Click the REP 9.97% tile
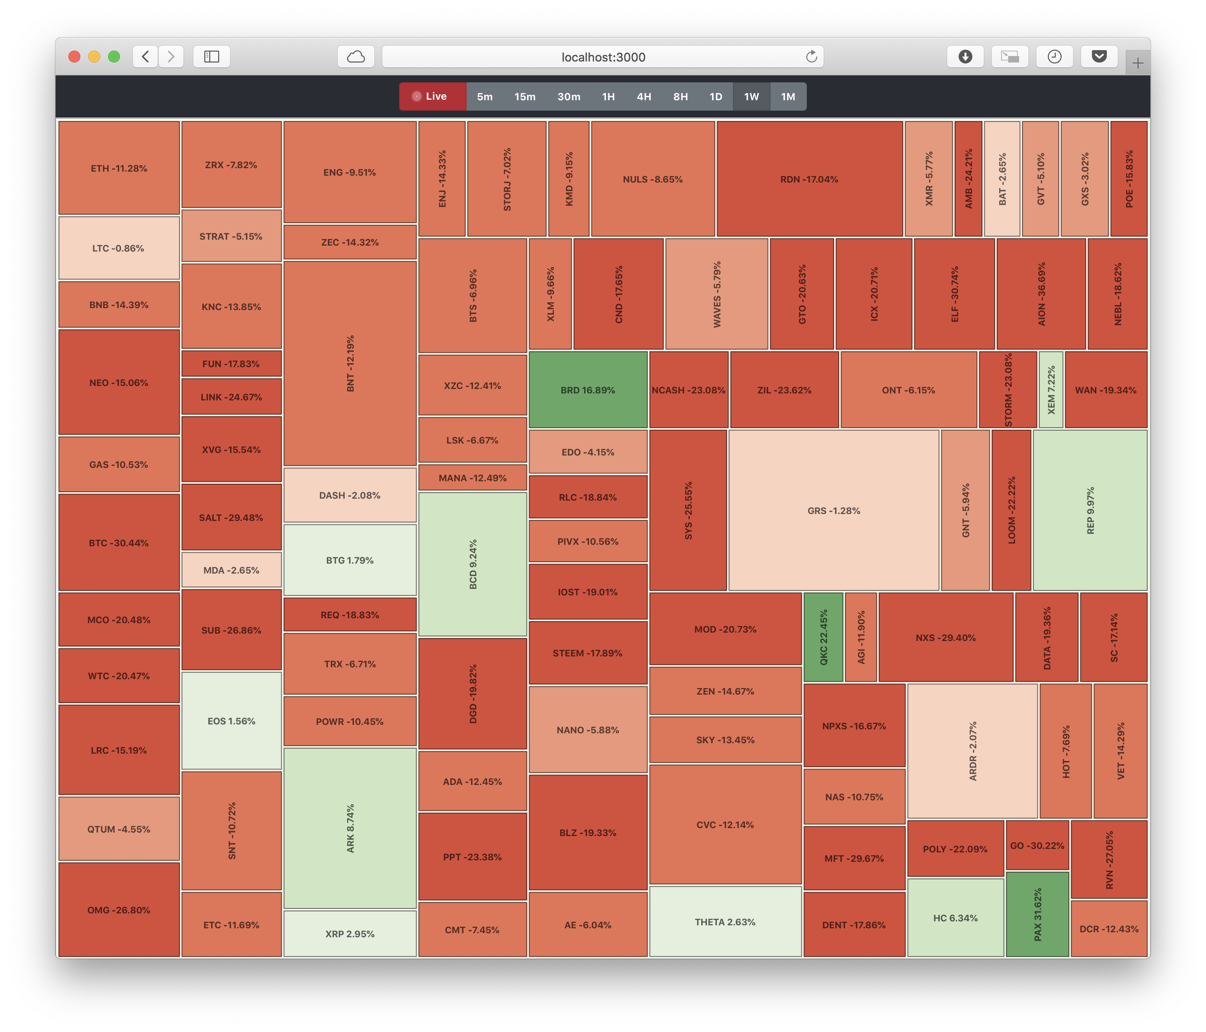Screen dimensions: 1206x1032 (1090, 510)
